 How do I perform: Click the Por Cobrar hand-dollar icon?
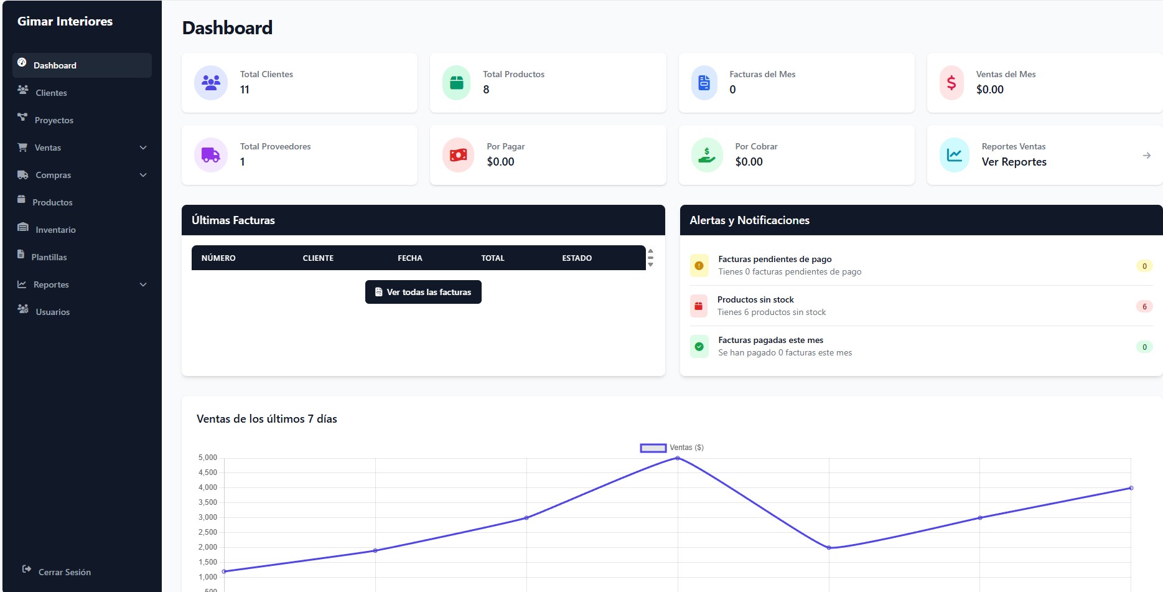click(707, 154)
